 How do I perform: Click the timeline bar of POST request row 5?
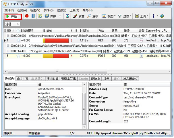point(56,56)
